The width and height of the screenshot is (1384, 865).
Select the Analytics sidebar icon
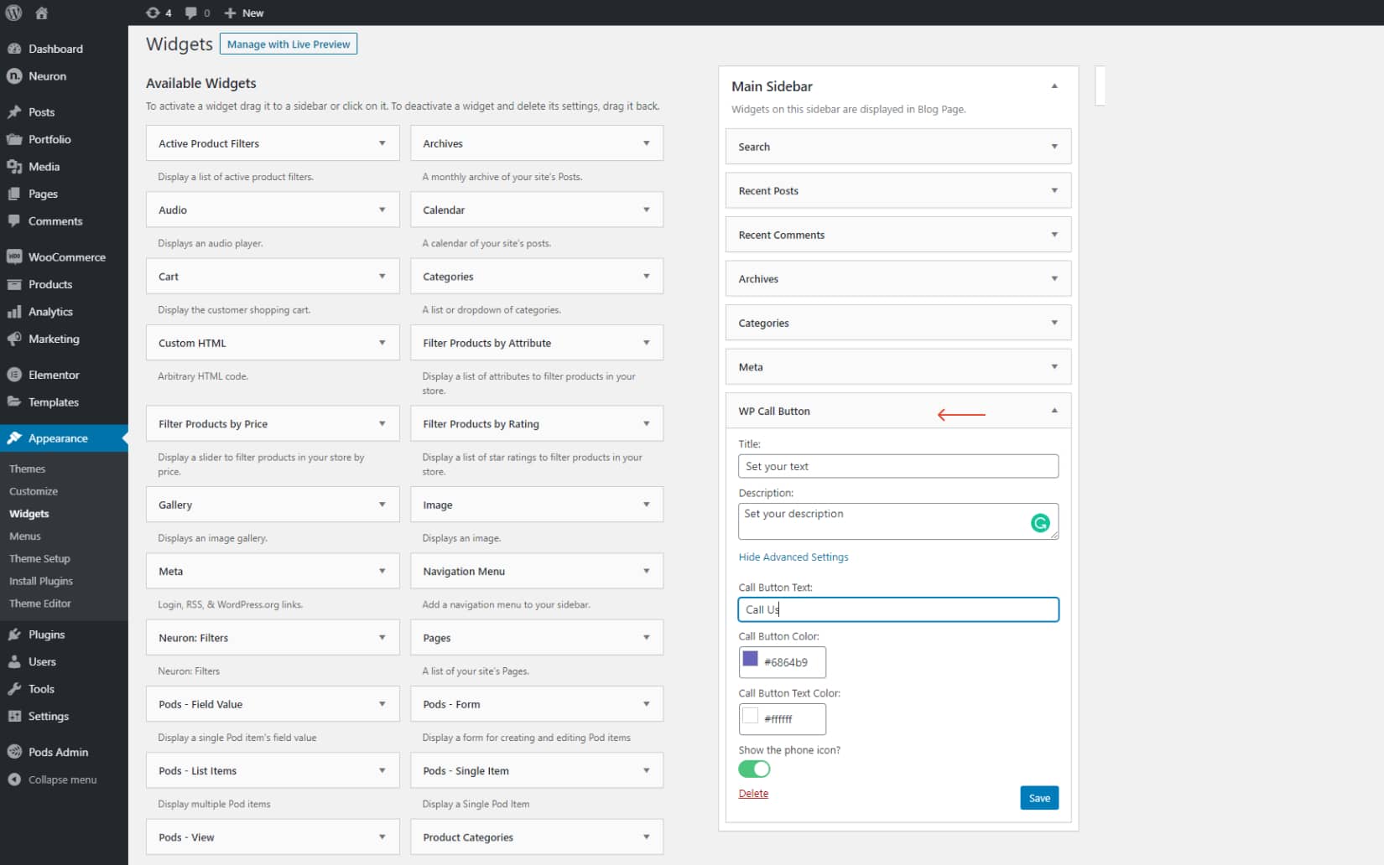pyautogui.click(x=15, y=311)
